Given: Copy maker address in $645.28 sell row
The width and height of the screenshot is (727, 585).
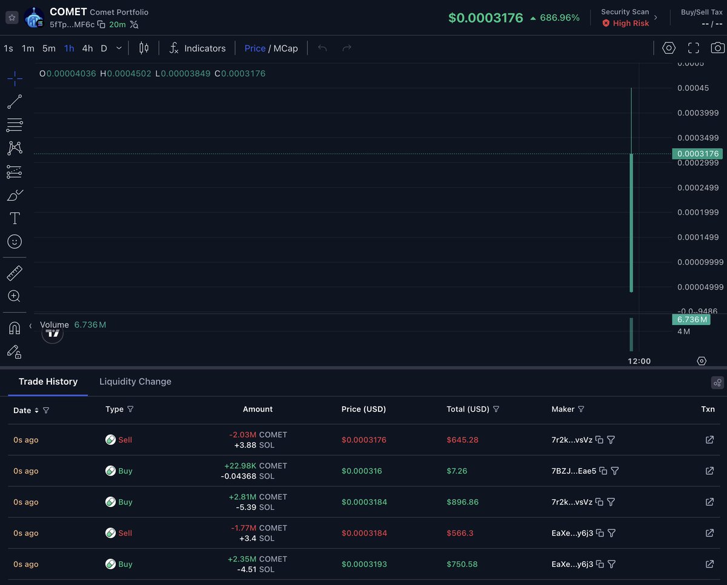Looking at the screenshot, I should point(599,440).
